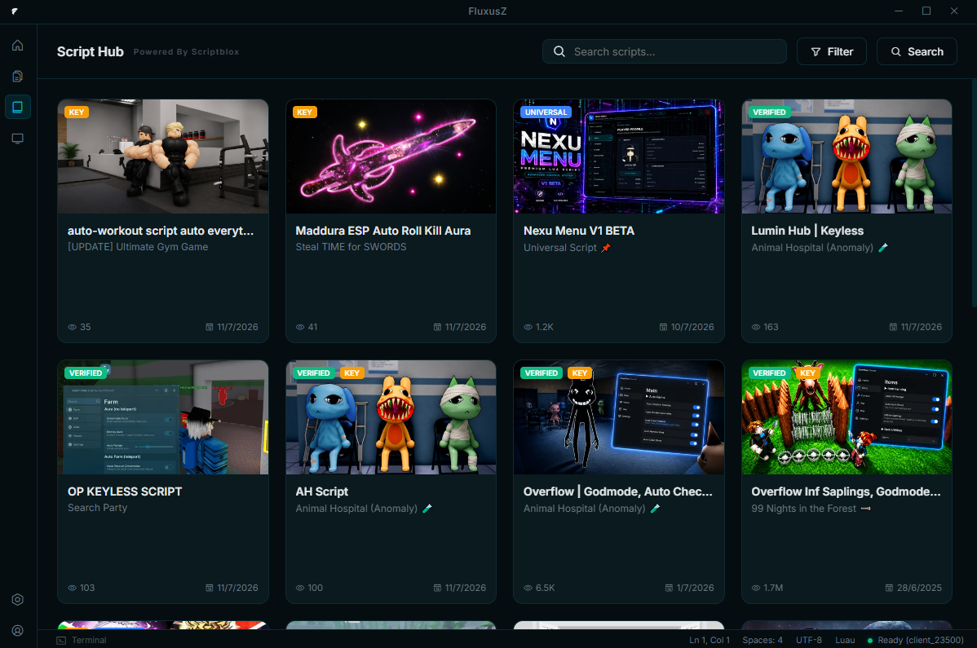
Task: Click the KEY badge on auto-workout card
Action: coord(77,112)
